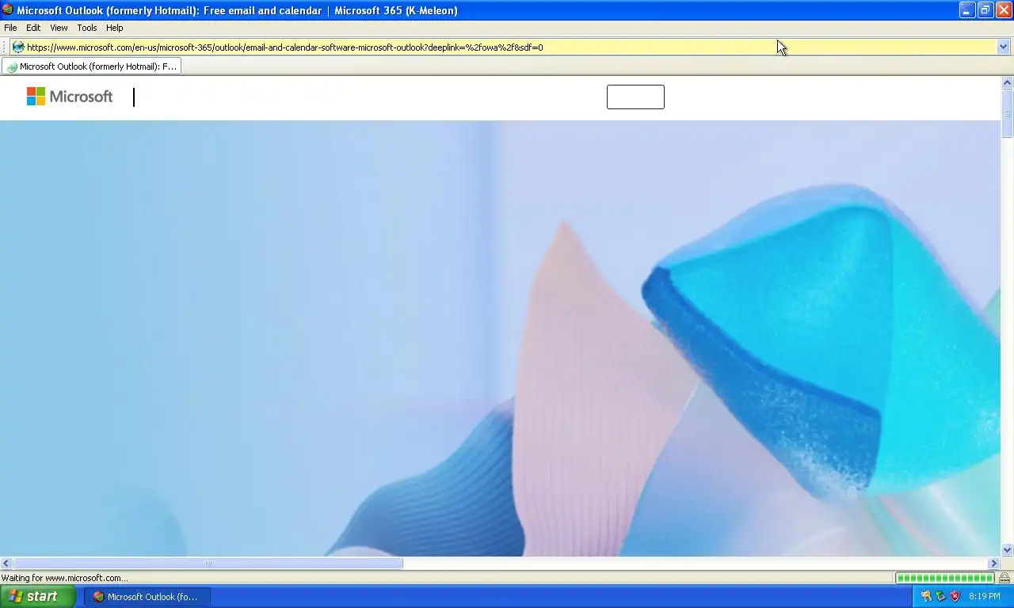
Task: Click the toolbar grip handle beside the URL bar
Action: tap(4, 47)
